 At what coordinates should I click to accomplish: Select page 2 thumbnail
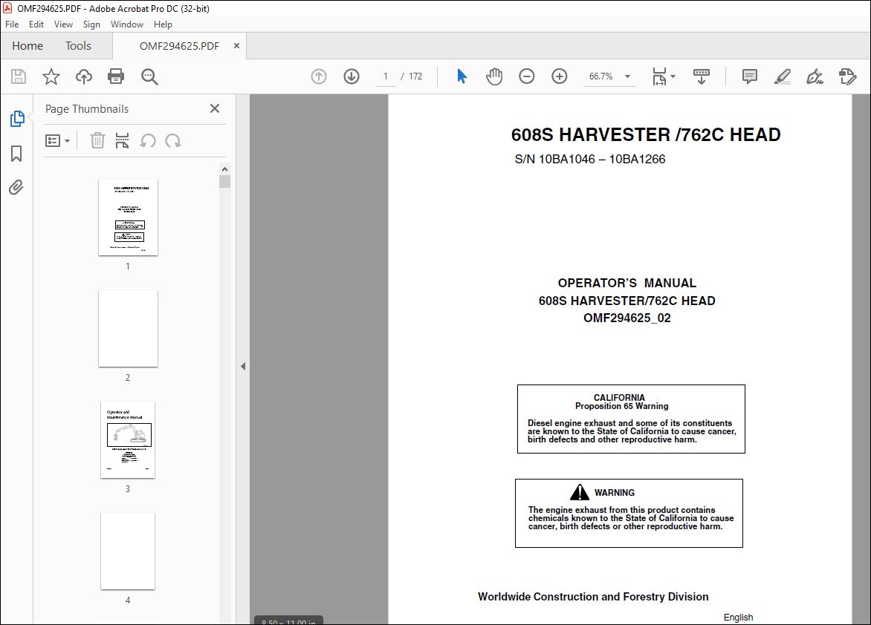[128, 328]
